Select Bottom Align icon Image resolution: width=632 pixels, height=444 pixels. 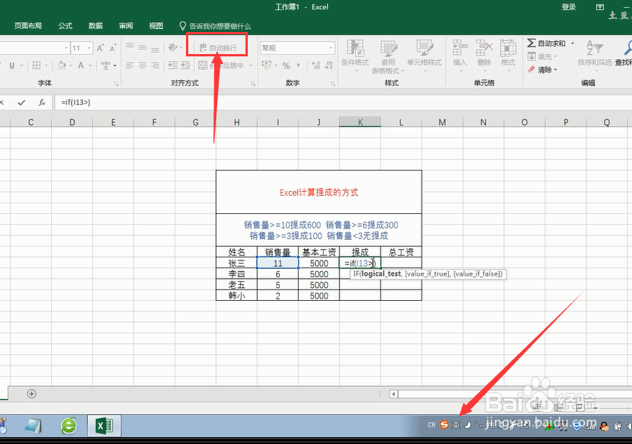click(x=156, y=48)
